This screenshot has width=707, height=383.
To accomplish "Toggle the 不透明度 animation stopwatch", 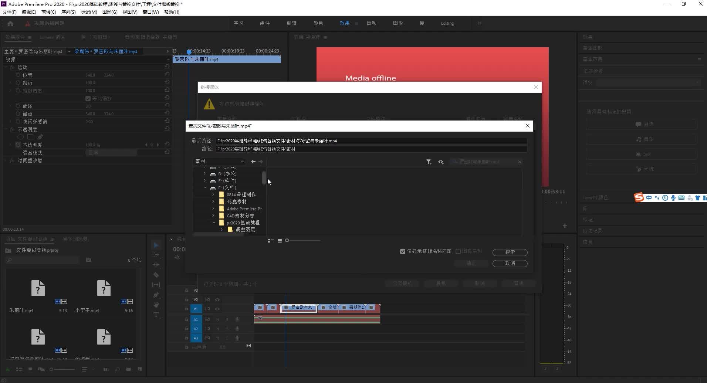I will 18,145.
